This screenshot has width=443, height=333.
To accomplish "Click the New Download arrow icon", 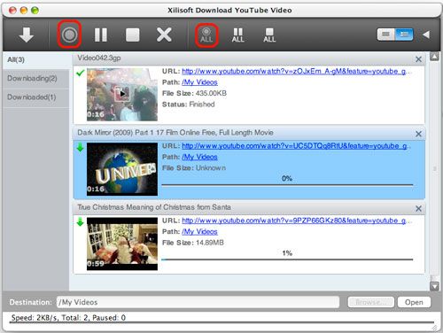I will pyautogui.click(x=27, y=35).
